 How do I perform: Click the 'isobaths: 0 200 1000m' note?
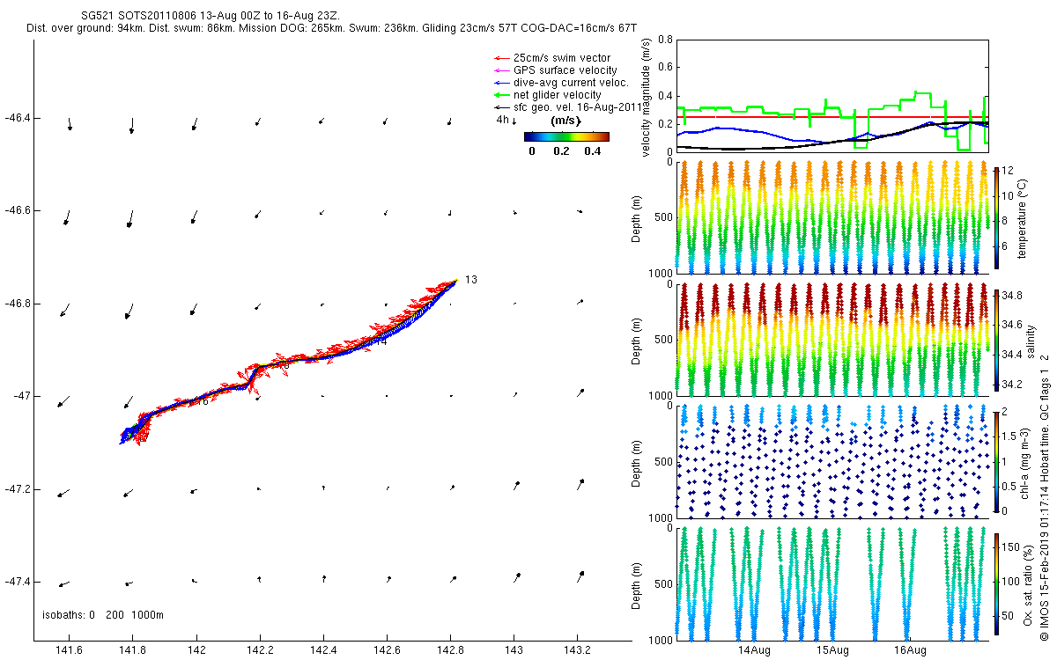pos(103,615)
